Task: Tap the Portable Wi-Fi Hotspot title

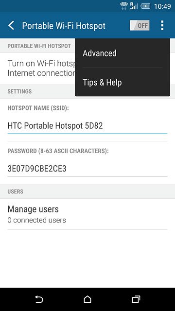Action: click(64, 26)
